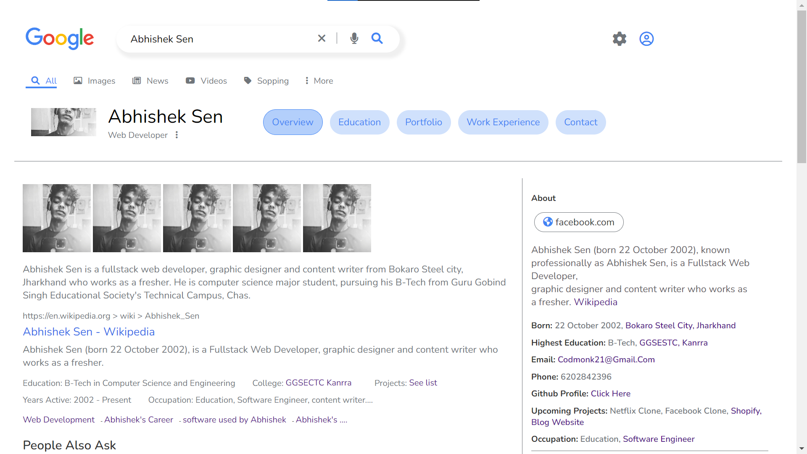Click the magnifier search icon
807x454 pixels.
click(377, 38)
